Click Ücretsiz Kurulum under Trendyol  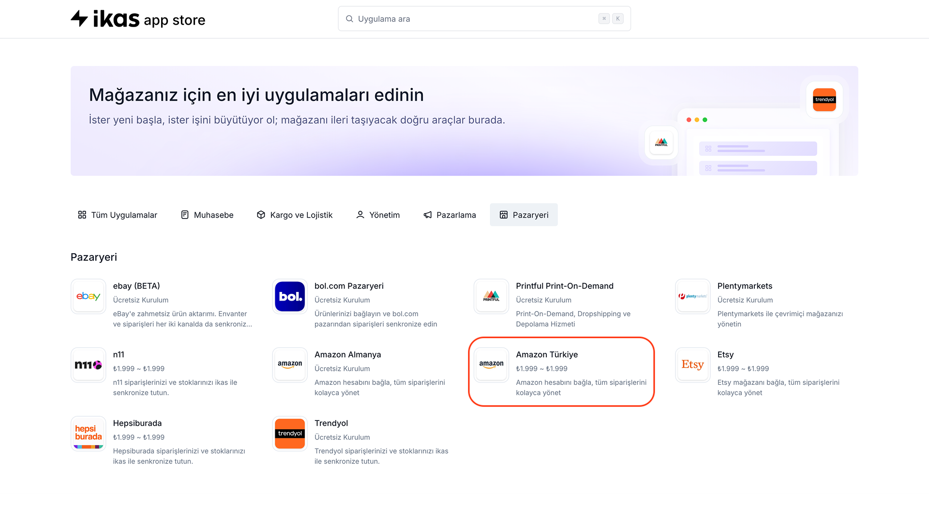tap(342, 437)
